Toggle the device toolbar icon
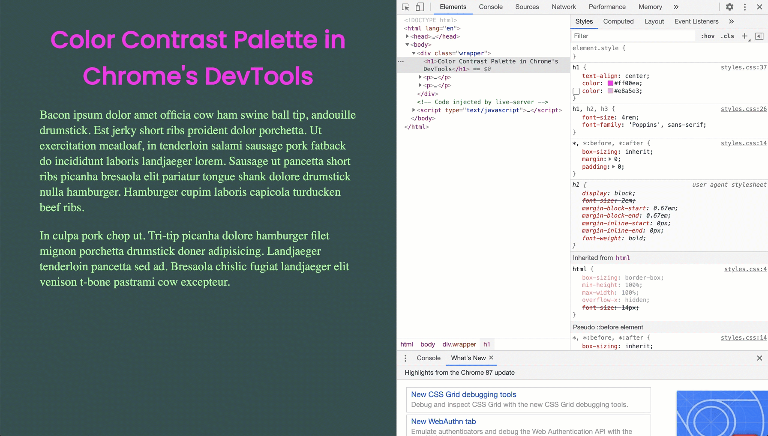Screen dimensions: 768x436 pos(420,7)
